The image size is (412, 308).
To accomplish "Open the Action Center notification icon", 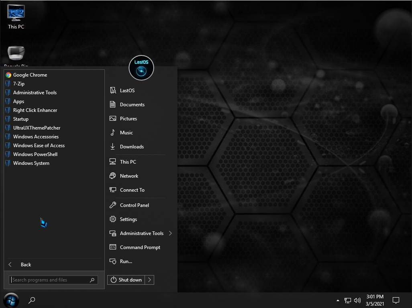I will point(396,300).
